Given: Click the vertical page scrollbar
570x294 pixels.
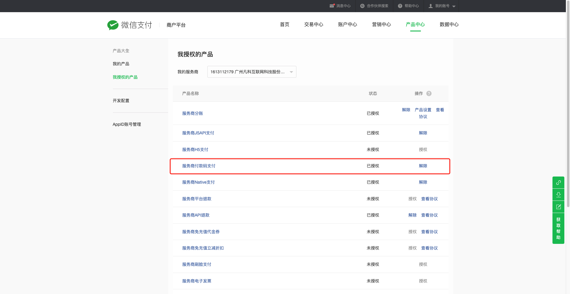Looking at the screenshot, I should 568,104.
